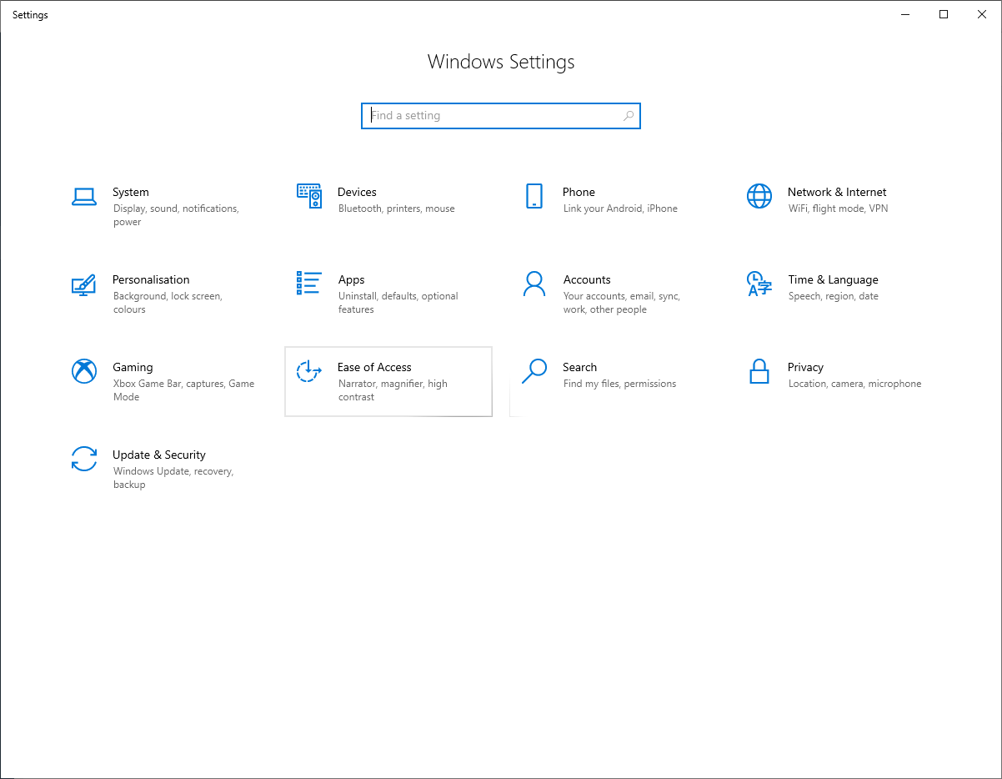
Task: Open the 'System' title link
Action: [x=131, y=192]
